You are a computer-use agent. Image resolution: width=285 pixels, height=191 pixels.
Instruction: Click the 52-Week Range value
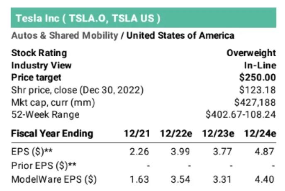point(241,114)
